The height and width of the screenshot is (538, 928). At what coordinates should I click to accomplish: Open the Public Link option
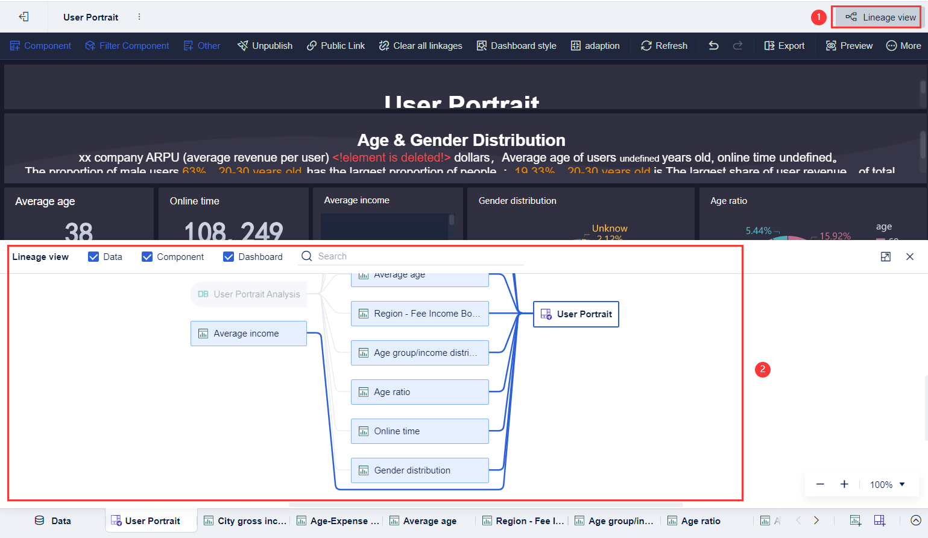[x=335, y=45]
